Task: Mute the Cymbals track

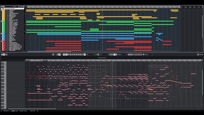Action: tap(6, 18)
